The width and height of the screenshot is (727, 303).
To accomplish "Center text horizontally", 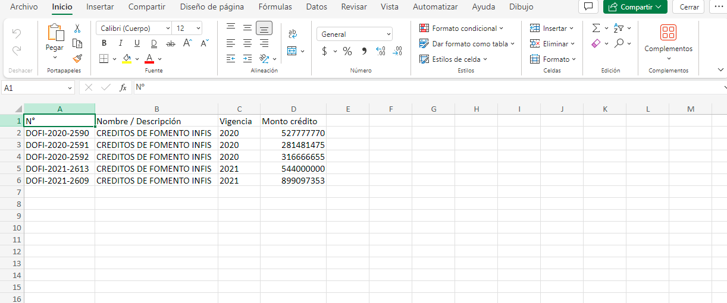I will [247, 43].
